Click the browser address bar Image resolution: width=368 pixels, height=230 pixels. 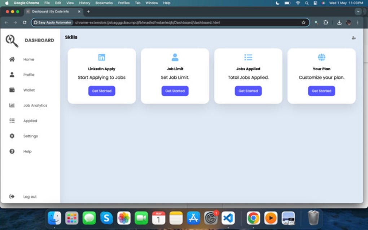pyautogui.click(x=180, y=22)
